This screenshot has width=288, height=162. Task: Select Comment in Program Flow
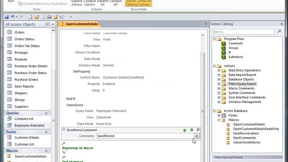pyautogui.click(x=235, y=43)
